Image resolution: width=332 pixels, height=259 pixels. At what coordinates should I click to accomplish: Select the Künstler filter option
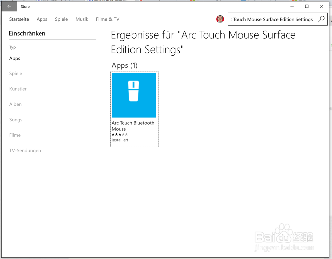tap(18, 89)
